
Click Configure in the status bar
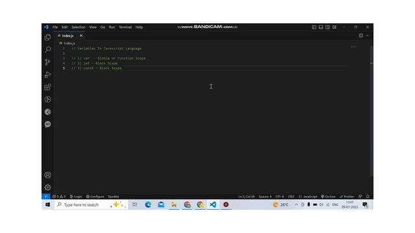click(x=95, y=197)
